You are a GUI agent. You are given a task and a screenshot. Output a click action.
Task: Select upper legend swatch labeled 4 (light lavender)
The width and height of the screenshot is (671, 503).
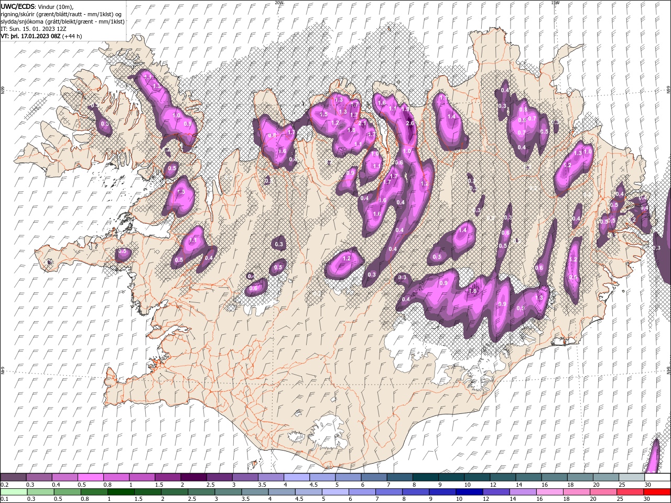tap(296, 477)
